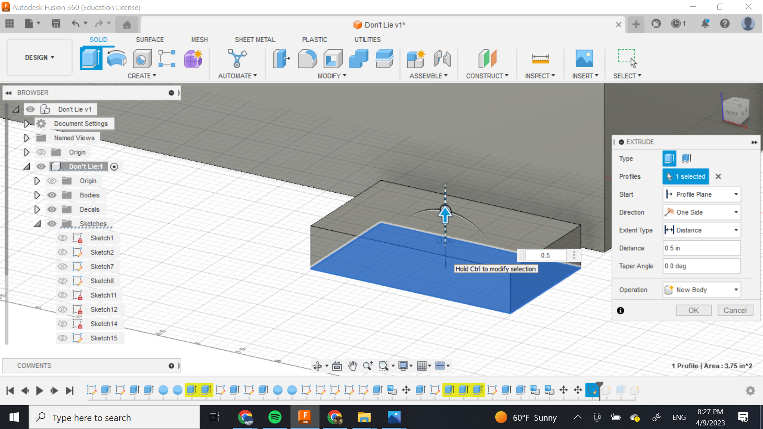
Task: Click the Joint tool in Assemble
Action: point(442,58)
